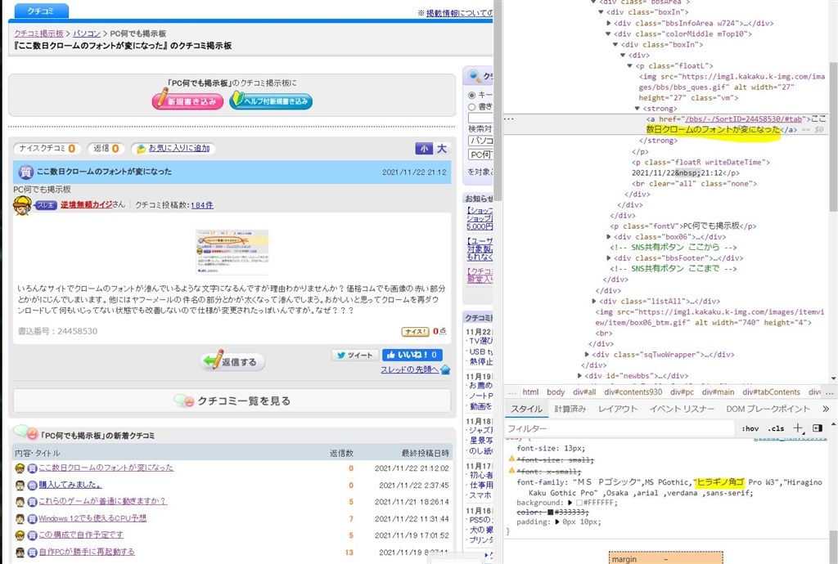Open user 逆境無頼カイジ profile link
838x564 pixels.
[86, 204]
